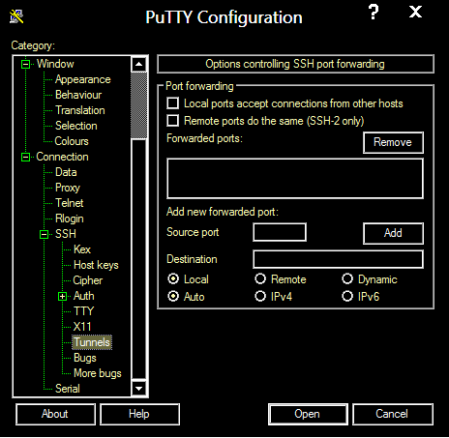
Task: Expand the Auth tree node
Action: pyautogui.click(x=63, y=296)
